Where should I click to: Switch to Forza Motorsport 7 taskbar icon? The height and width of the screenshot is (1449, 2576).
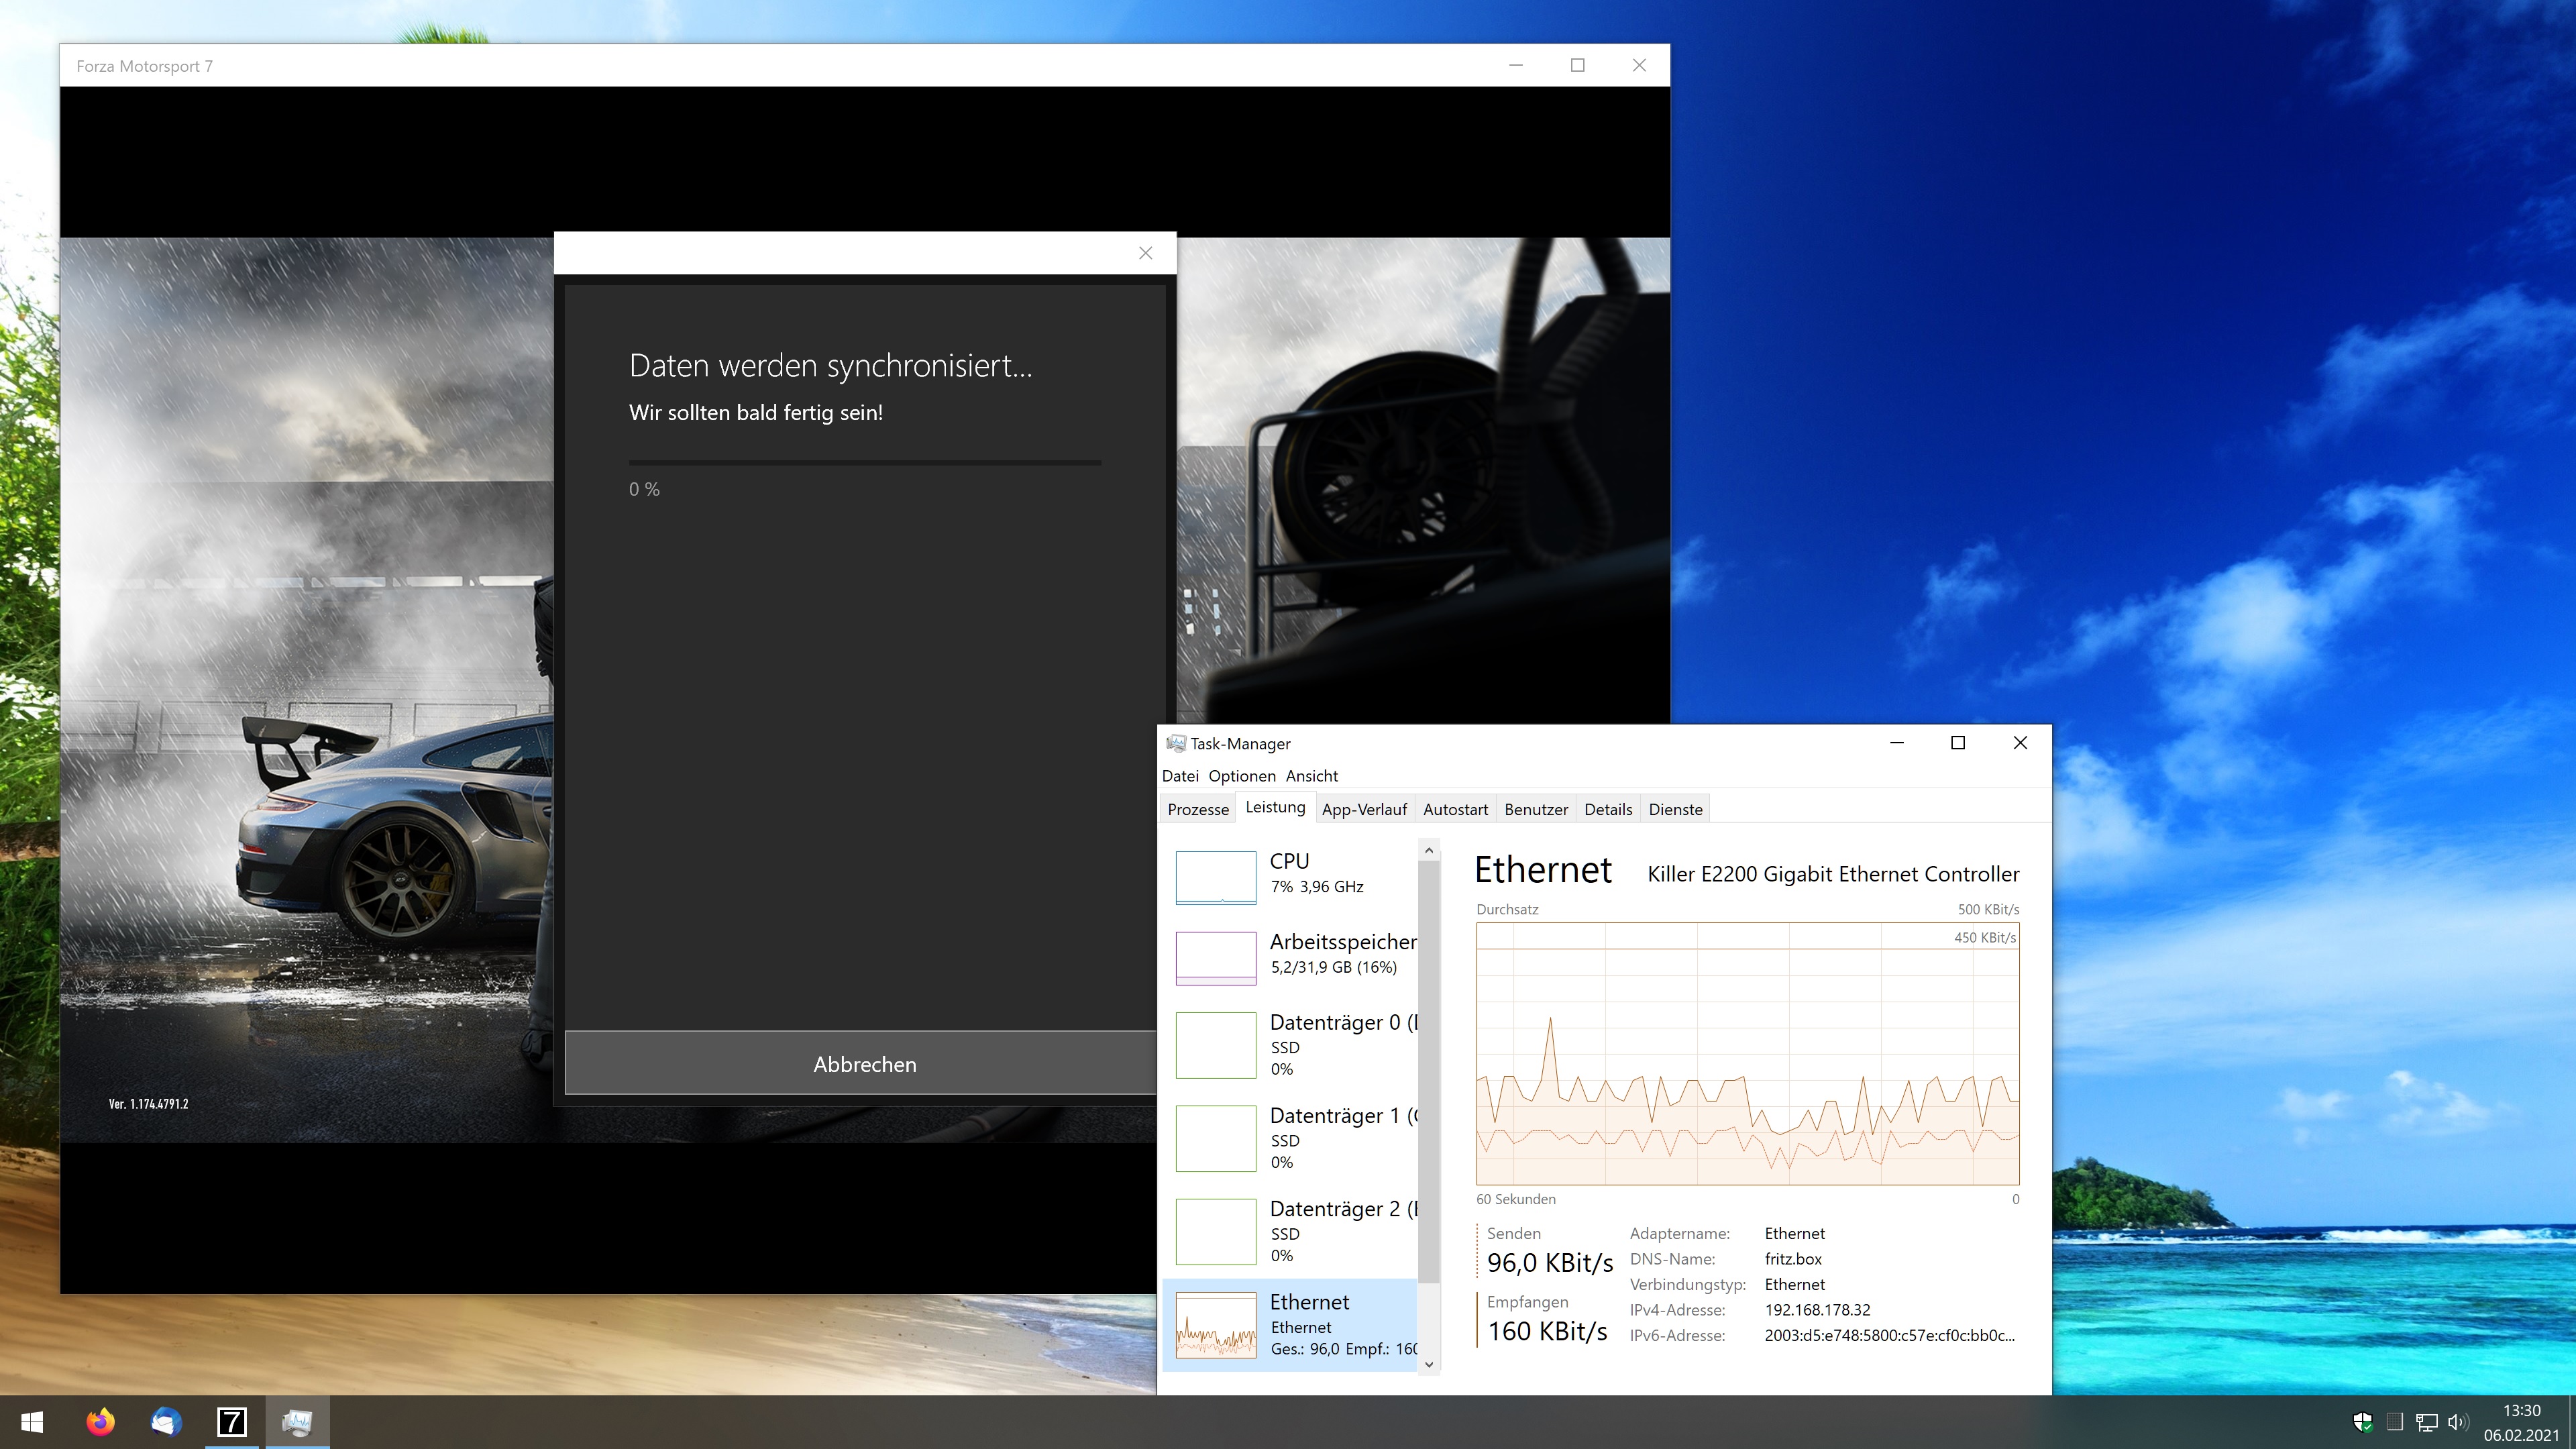point(232,1421)
